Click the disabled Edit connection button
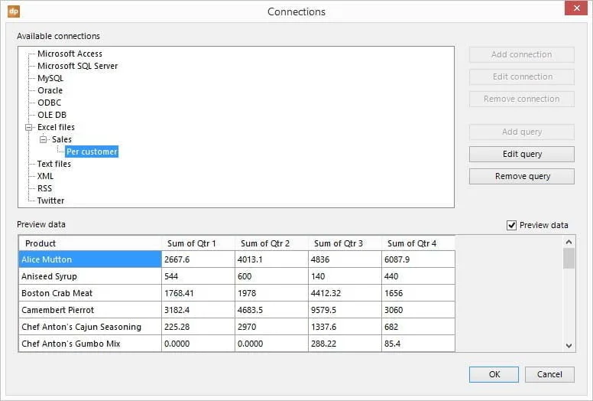This screenshot has width=593, height=401. pyautogui.click(x=522, y=77)
